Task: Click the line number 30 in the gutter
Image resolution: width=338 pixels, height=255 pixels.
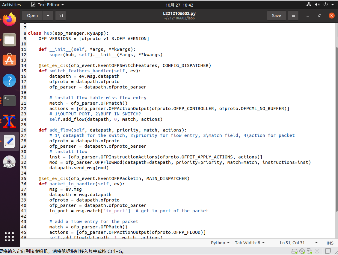Action: pyautogui.click(x=23, y=152)
